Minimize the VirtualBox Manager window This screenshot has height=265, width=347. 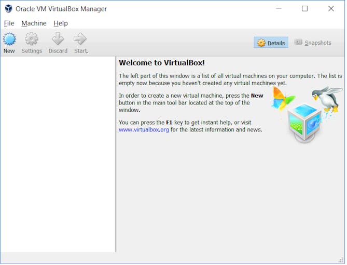279,9
